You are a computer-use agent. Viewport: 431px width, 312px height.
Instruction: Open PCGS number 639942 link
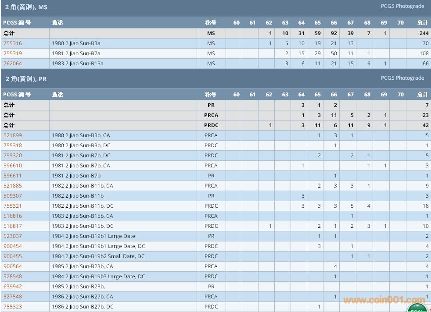13,287
